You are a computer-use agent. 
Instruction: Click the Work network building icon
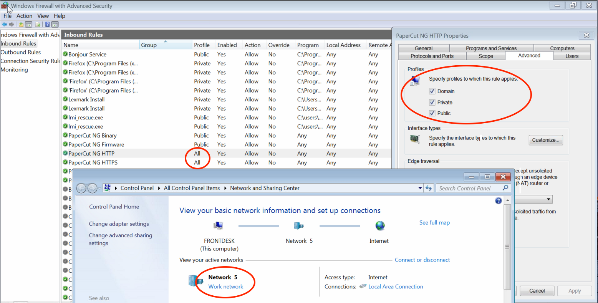click(195, 281)
